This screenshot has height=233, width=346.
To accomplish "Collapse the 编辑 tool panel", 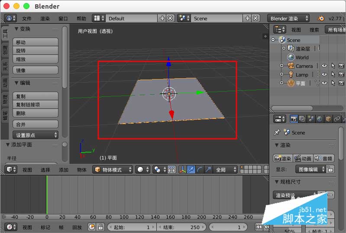I will pyautogui.click(x=16, y=83).
